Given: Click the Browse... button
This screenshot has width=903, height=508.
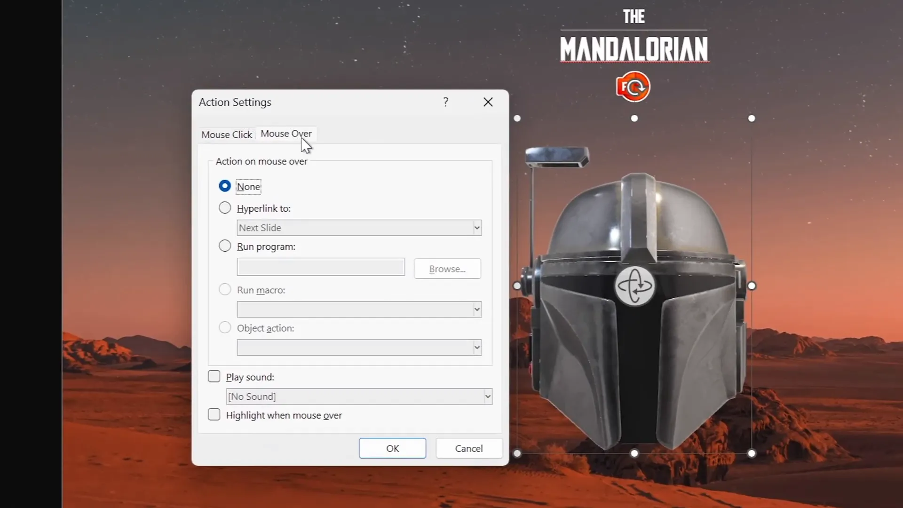Looking at the screenshot, I should pos(447,269).
